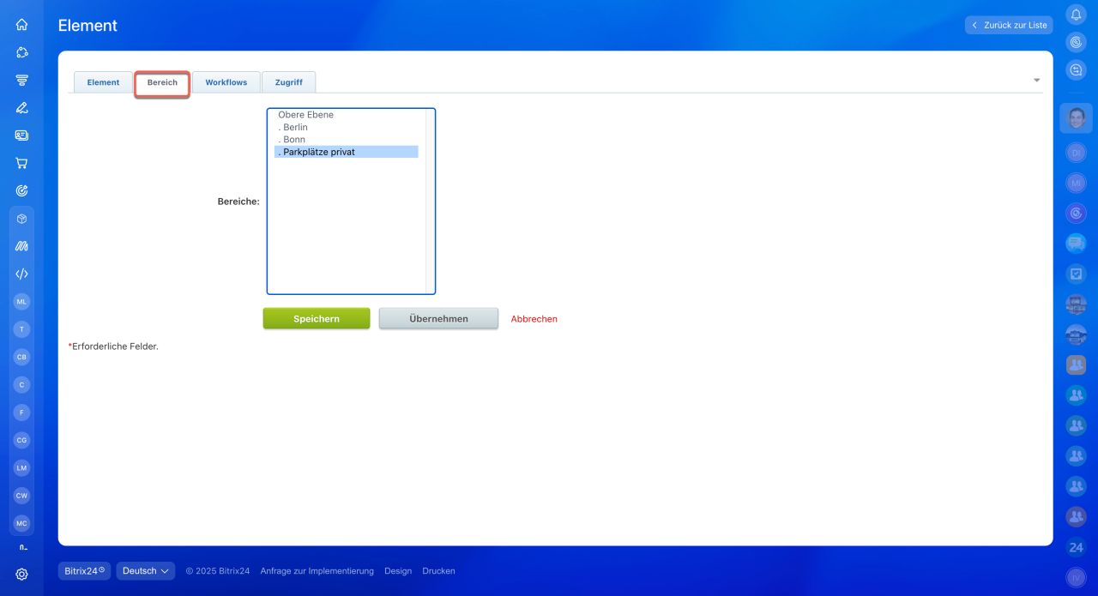The width and height of the screenshot is (1098, 596).
Task: Switch to the Element tab
Action: [103, 82]
